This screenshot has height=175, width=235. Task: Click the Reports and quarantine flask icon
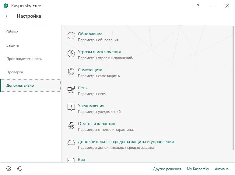coord(71,125)
